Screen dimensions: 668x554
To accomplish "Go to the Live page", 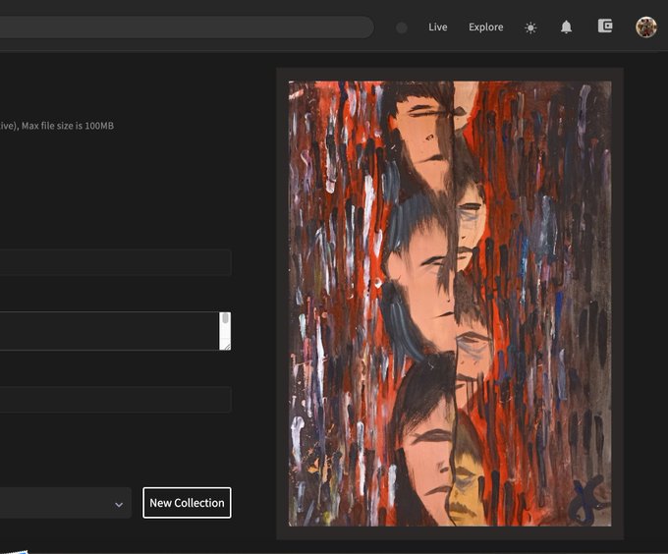I will point(437,27).
